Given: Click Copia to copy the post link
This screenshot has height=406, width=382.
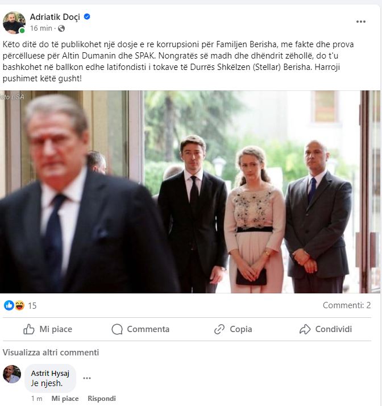Looking at the screenshot, I should click(x=233, y=329).
